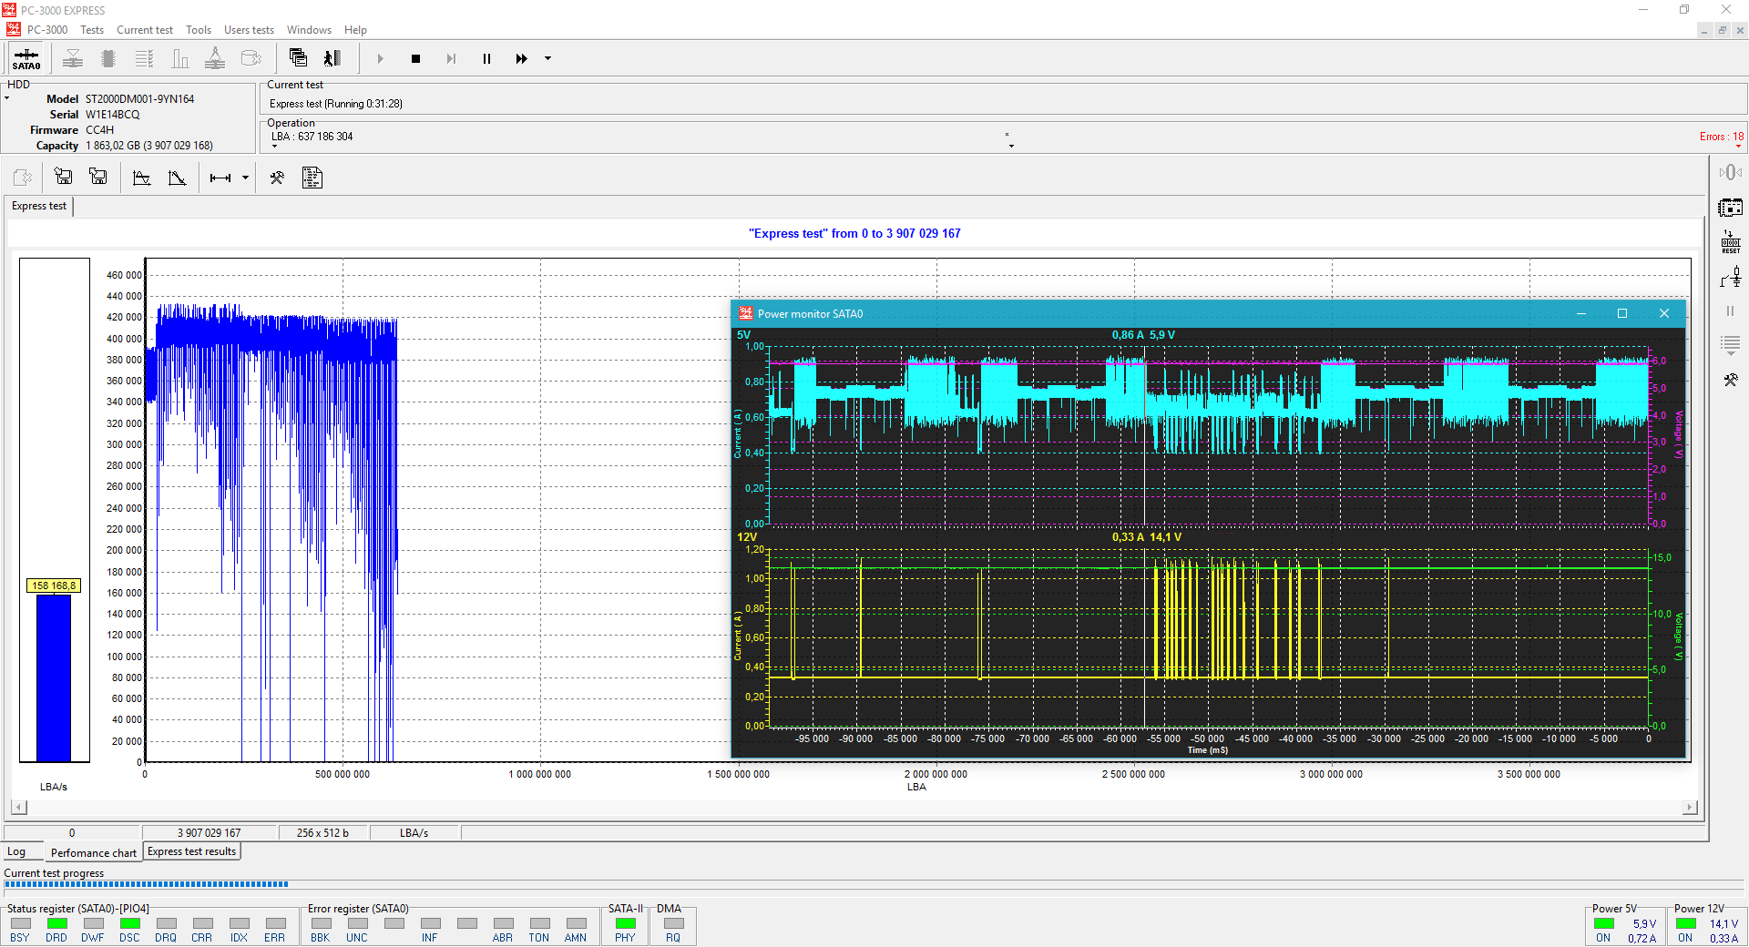Image resolution: width=1749 pixels, height=947 pixels.
Task: Expand the dropdown next to fast-forward button
Action: (547, 59)
